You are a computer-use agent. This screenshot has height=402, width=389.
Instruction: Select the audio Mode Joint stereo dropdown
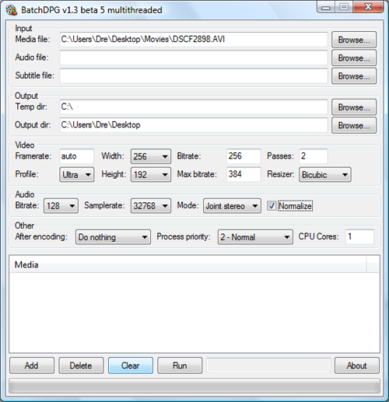point(232,206)
